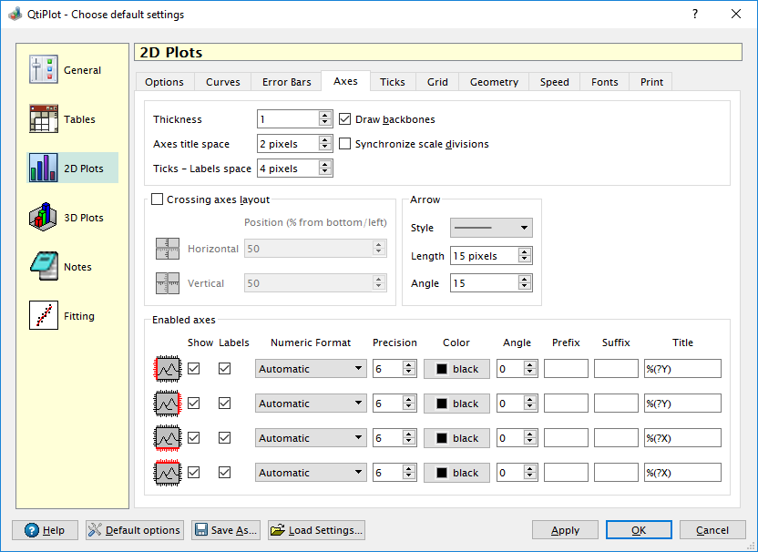Image resolution: width=758 pixels, height=552 pixels.
Task: Click the Load Settings button
Action: coord(316,530)
